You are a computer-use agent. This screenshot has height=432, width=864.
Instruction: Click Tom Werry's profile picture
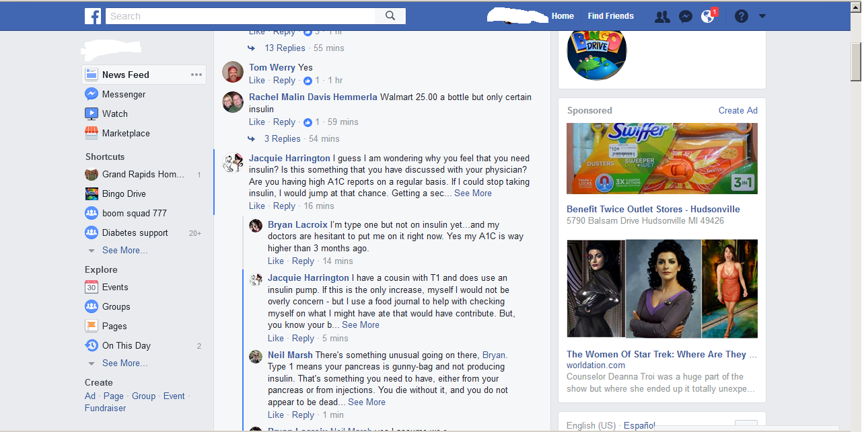coord(233,73)
